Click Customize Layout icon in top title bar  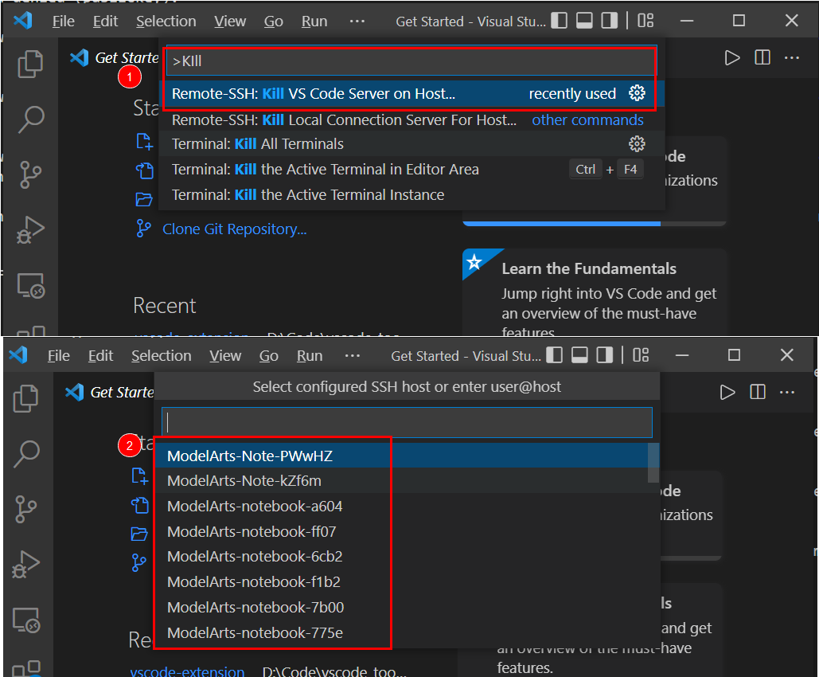[645, 21]
